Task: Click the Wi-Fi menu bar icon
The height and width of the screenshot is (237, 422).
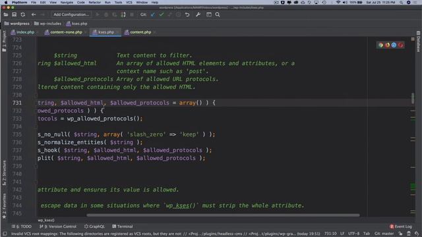Action: pyautogui.click(x=338, y=3)
